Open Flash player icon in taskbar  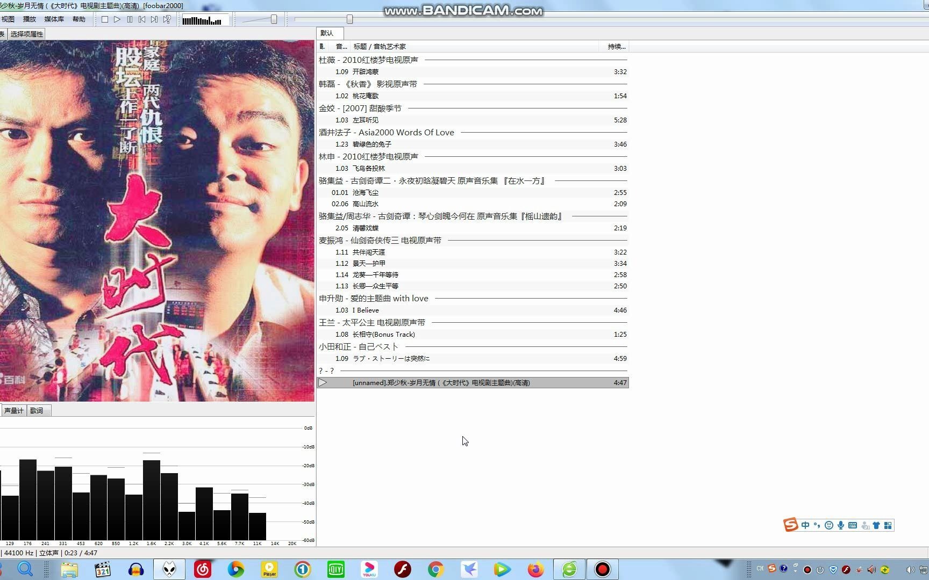click(403, 569)
